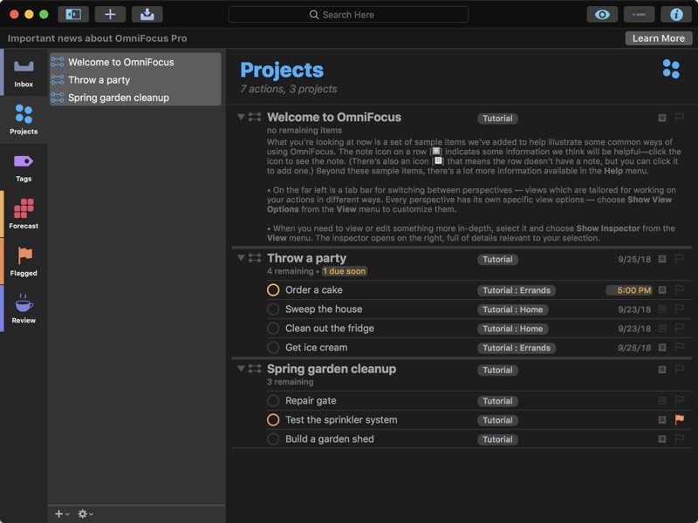Open the Flagged perspective
Image resolution: width=698 pixels, height=523 pixels.
click(24, 261)
